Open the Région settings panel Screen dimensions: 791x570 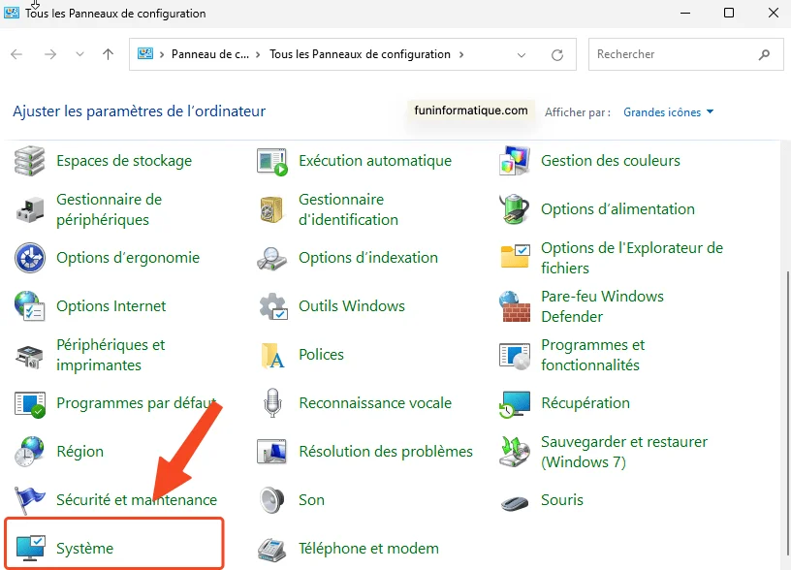pyautogui.click(x=79, y=452)
